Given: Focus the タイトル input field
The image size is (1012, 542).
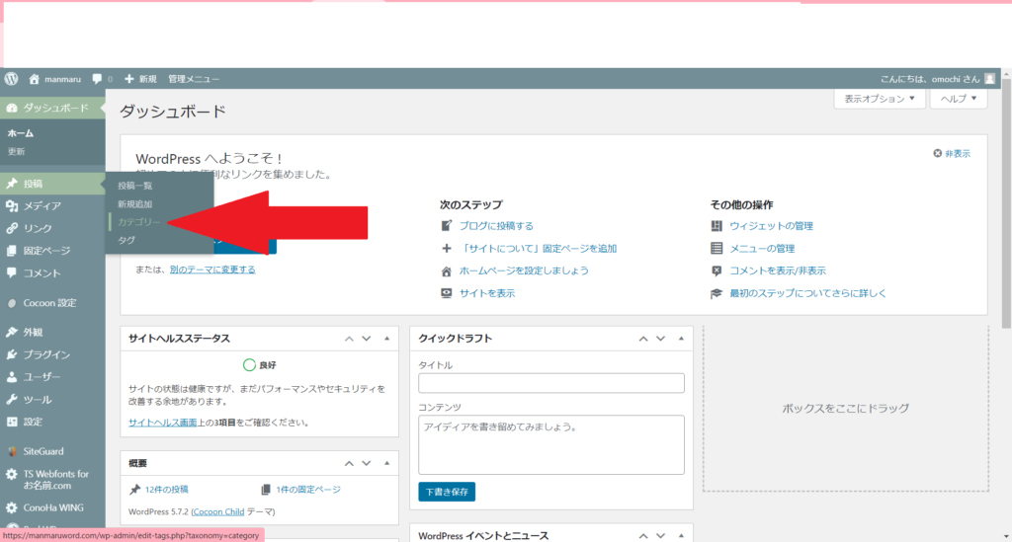Looking at the screenshot, I should (551, 383).
